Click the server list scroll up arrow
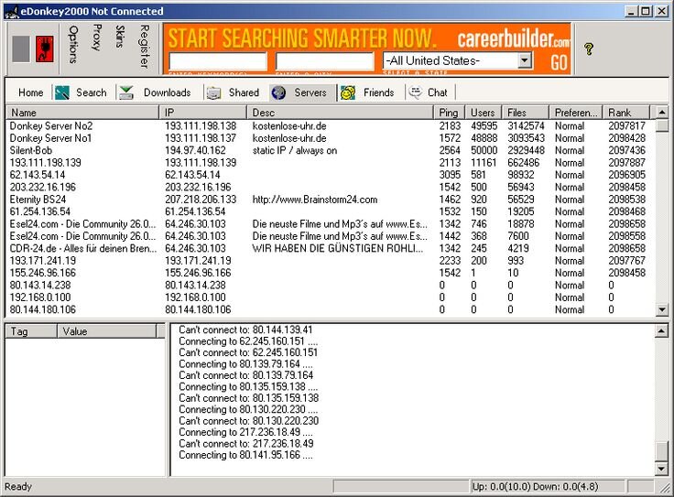This screenshot has height=497, width=674. coord(662,113)
